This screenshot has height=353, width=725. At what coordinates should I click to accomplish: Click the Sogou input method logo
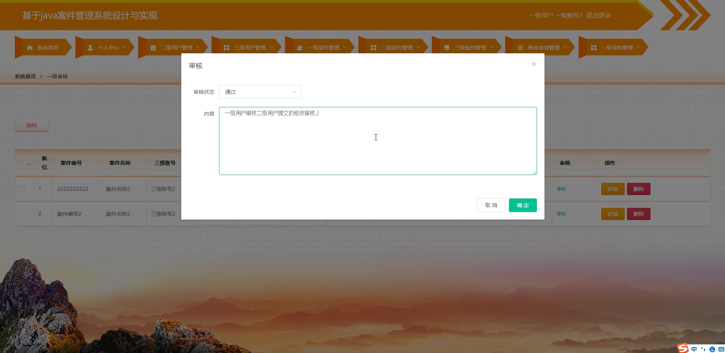point(683,348)
